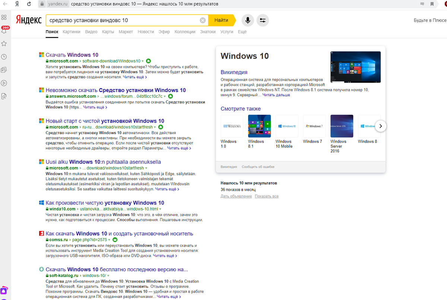Click green crown badge on comss.ru result

tap(115, 240)
